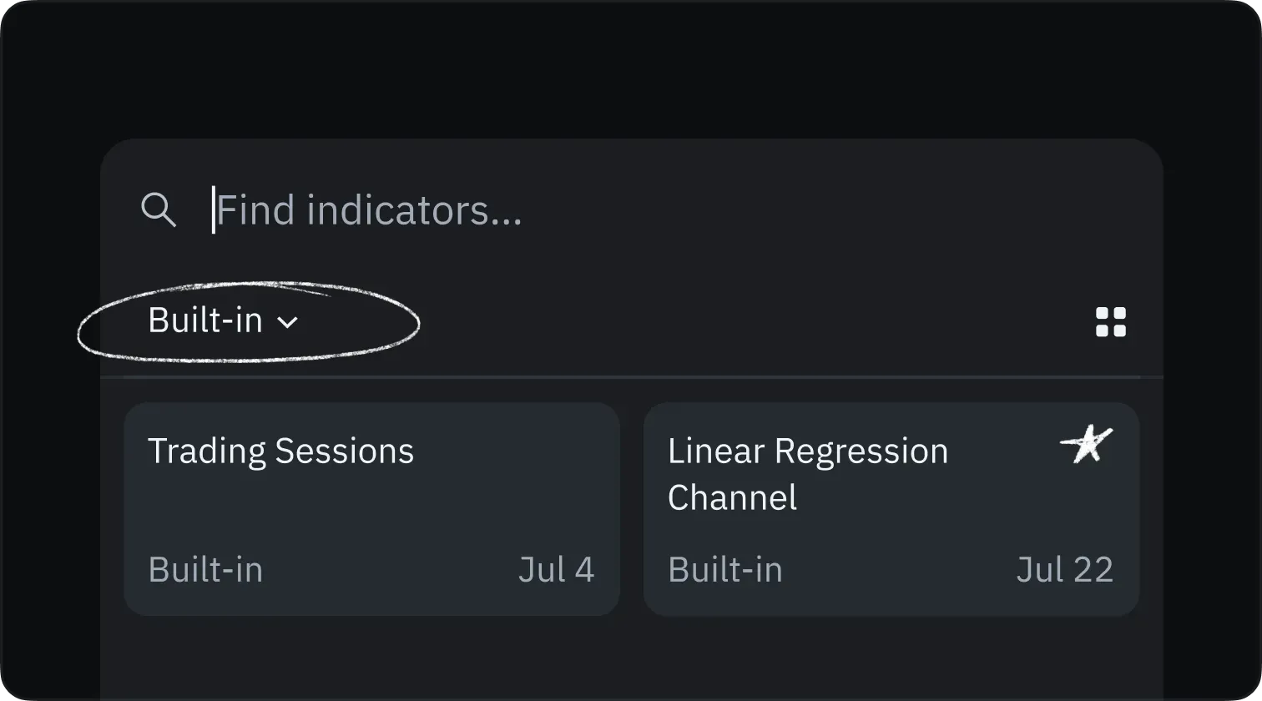Expand the chevron beside Built-in

287,322
